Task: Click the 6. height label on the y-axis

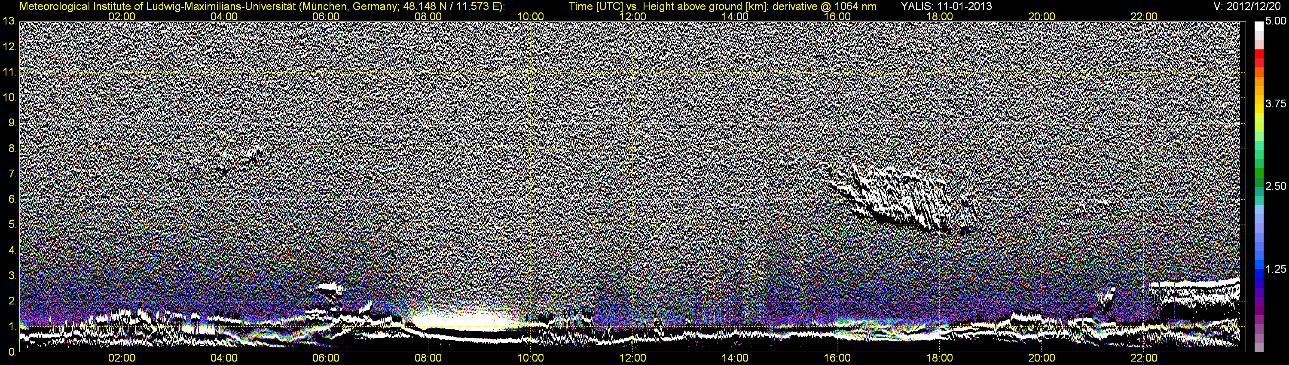Action: [x=12, y=200]
